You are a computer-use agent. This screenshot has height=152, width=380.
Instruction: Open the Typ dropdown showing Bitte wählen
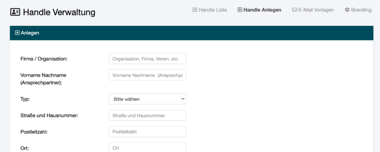147,99
